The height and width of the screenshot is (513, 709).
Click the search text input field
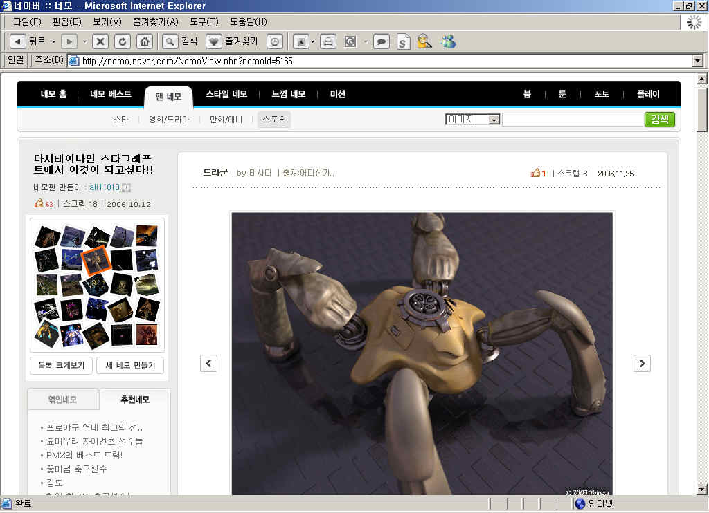[x=573, y=120]
